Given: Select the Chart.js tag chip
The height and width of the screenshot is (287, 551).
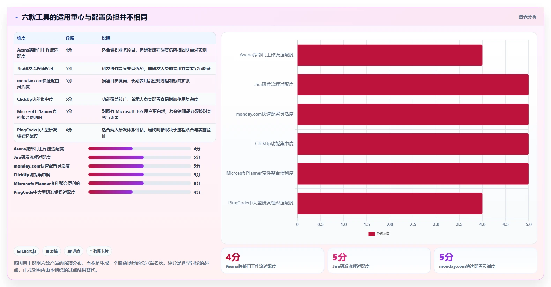Looking at the screenshot, I should [x=27, y=251].
